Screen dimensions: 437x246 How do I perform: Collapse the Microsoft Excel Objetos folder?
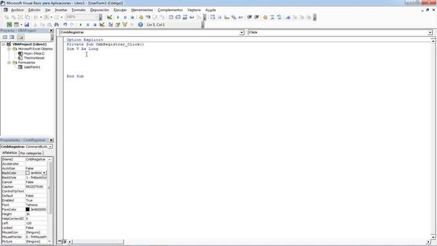click(x=9, y=49)
